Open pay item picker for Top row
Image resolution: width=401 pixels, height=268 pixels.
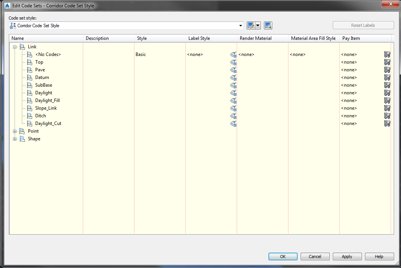(x=387, y=62)
